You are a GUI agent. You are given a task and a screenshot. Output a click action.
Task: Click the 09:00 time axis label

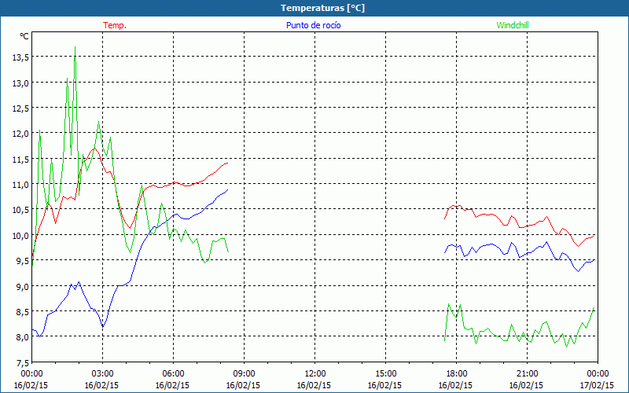click(244, 374)
